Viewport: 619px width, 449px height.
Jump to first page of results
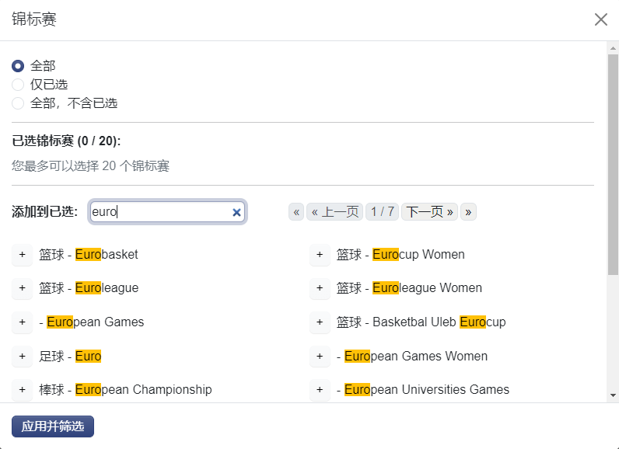coord(296,212)
